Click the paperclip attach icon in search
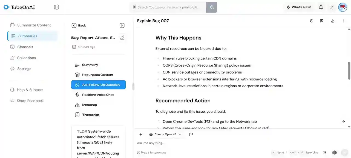This screenshot has height=158, width=351. coord(134,7)
